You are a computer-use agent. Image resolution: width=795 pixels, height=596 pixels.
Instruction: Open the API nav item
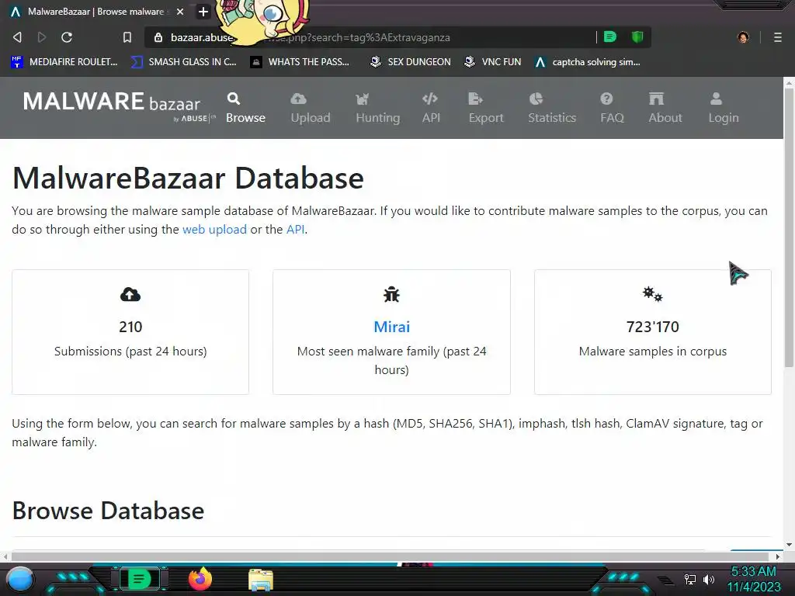431,108
